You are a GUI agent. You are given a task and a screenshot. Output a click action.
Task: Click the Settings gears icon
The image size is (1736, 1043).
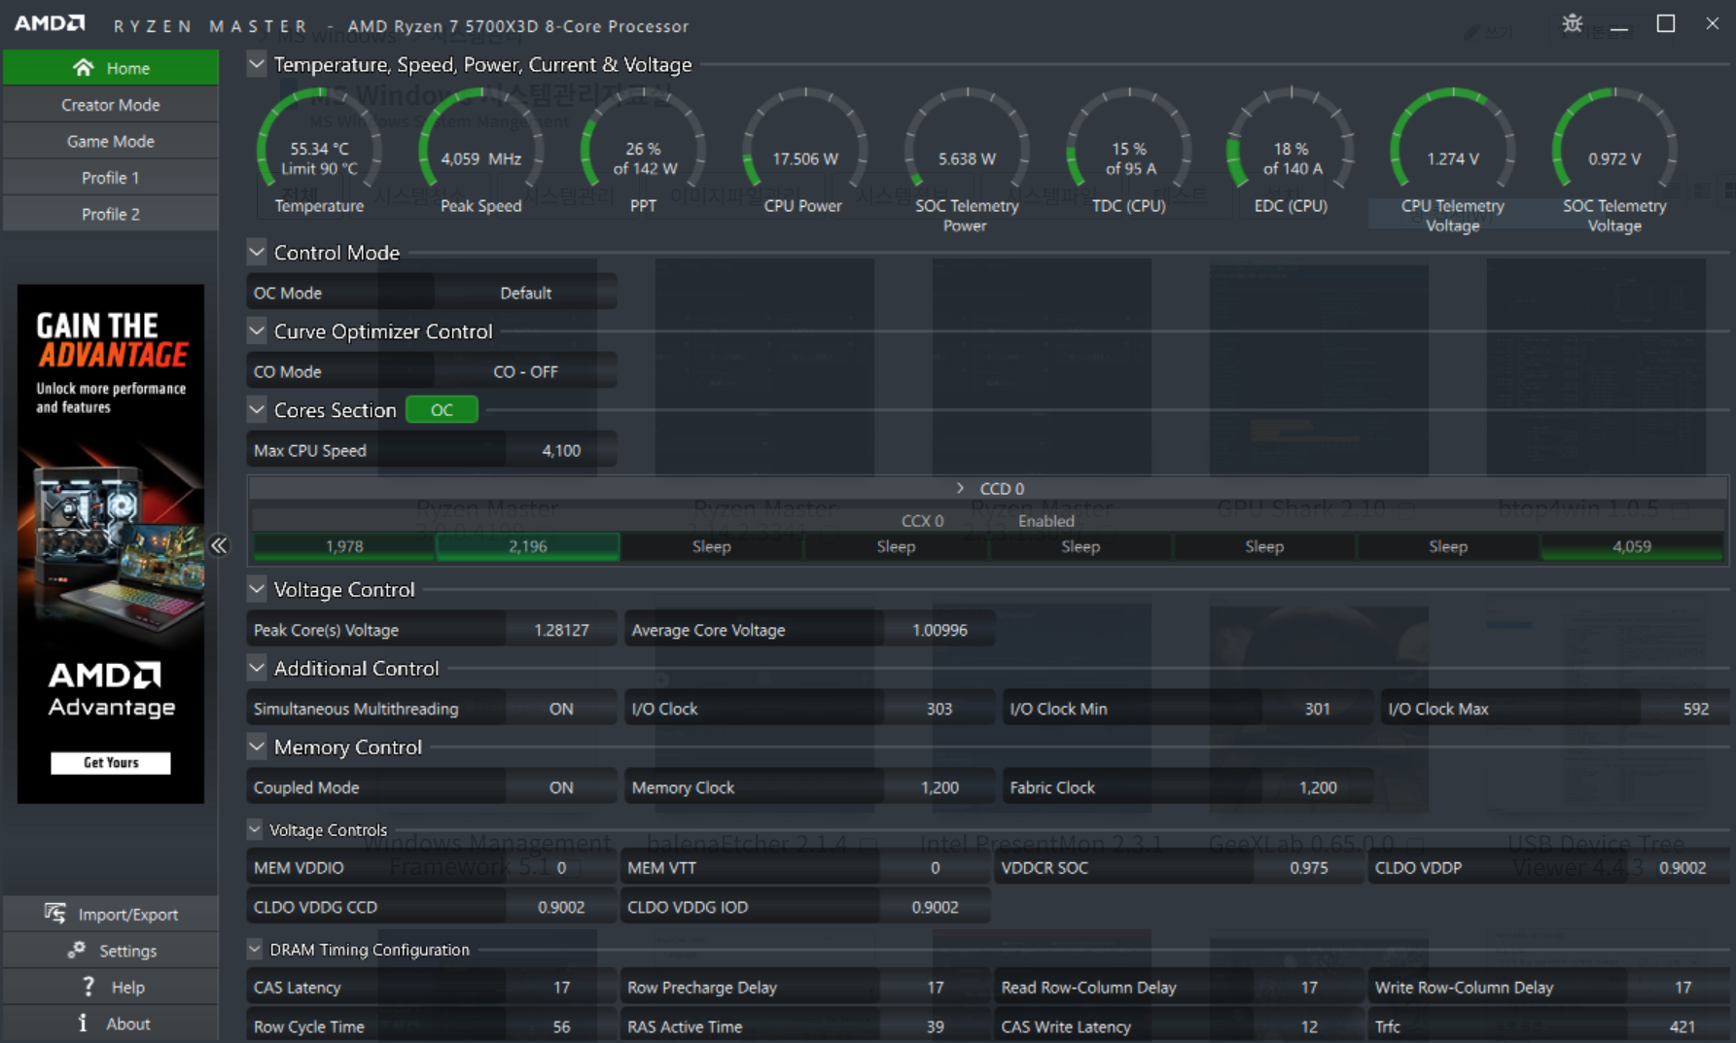(x=77, y=951)
